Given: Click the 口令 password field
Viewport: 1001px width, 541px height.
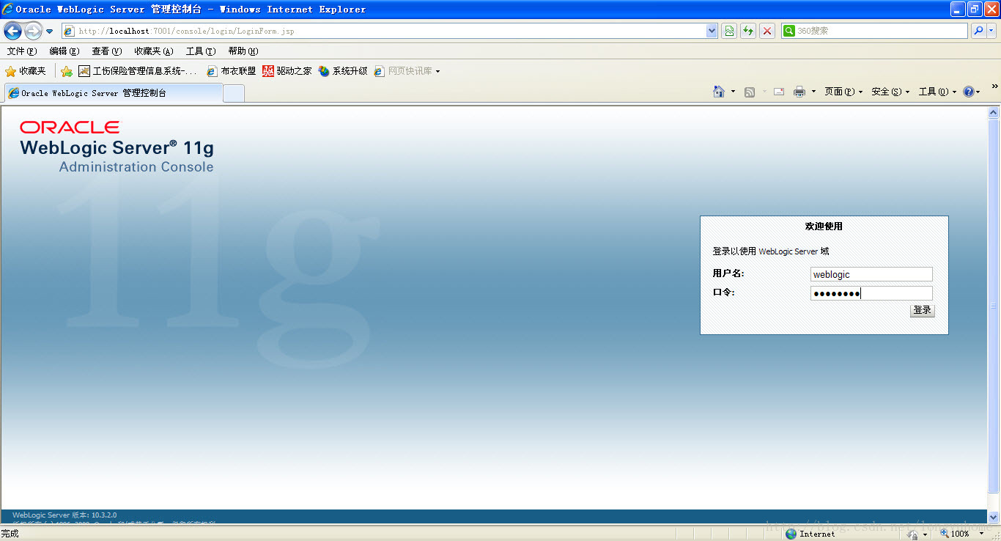Looking at the screenshot, I should (x=871, y=293).
